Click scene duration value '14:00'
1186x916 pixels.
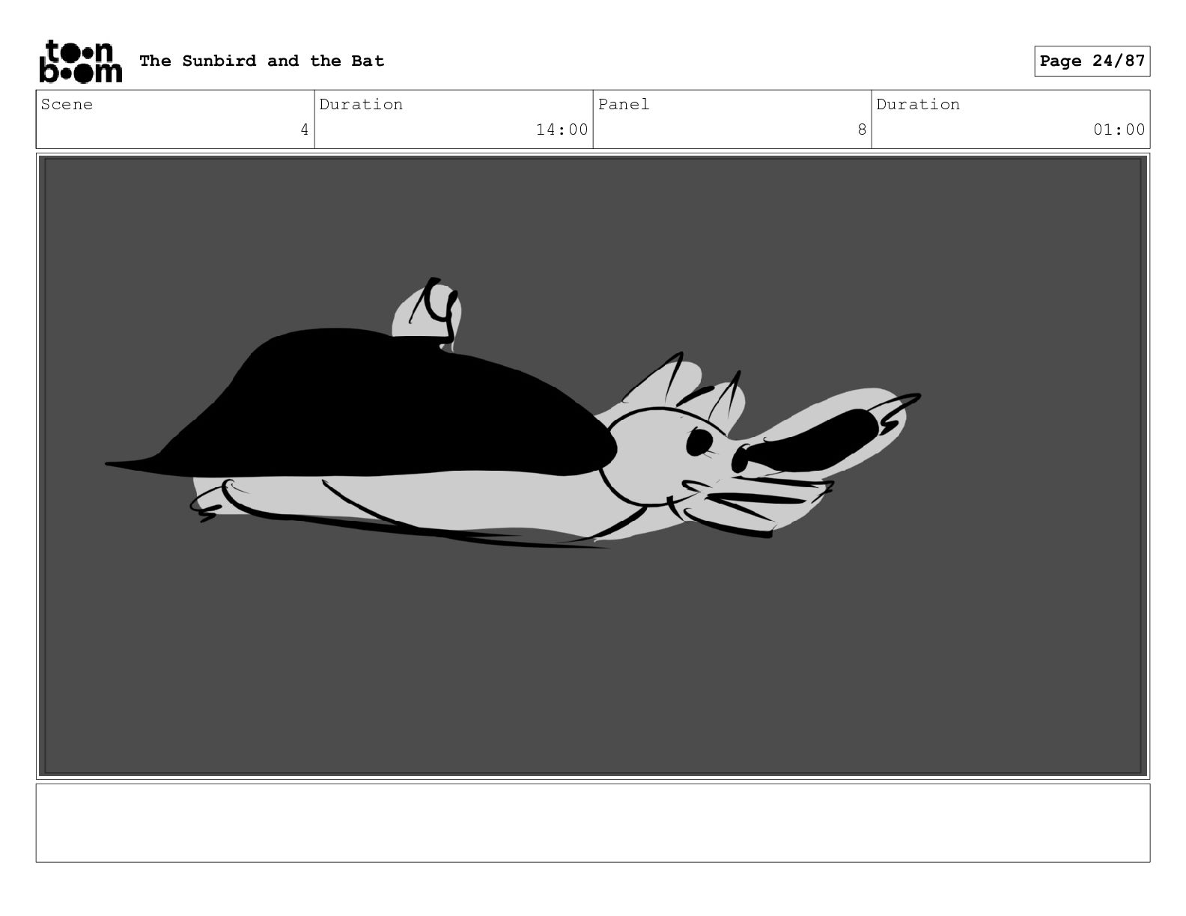tap(562, 129)
